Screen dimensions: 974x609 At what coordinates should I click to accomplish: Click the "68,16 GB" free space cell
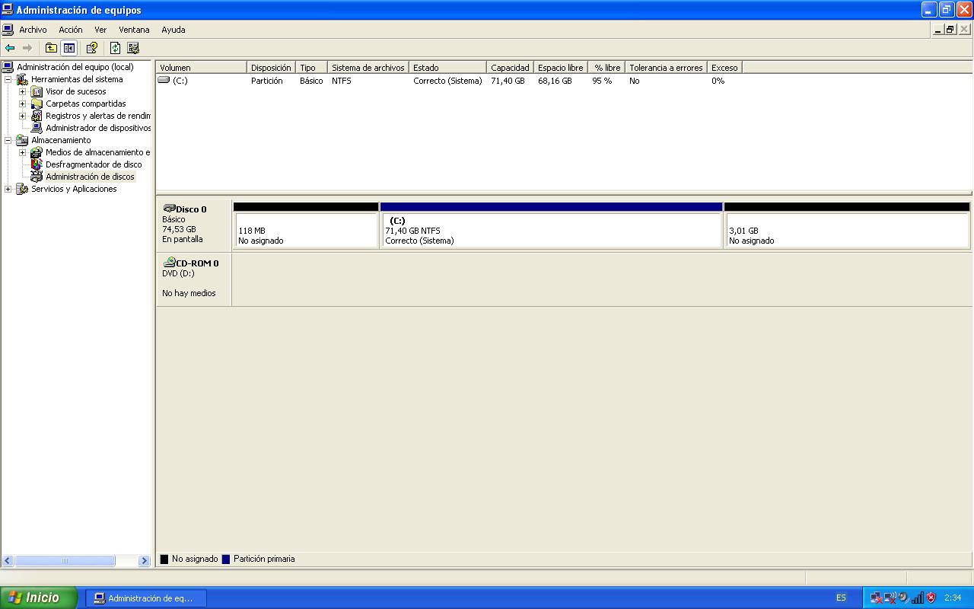pyautogui.click(x=555, y=81)
